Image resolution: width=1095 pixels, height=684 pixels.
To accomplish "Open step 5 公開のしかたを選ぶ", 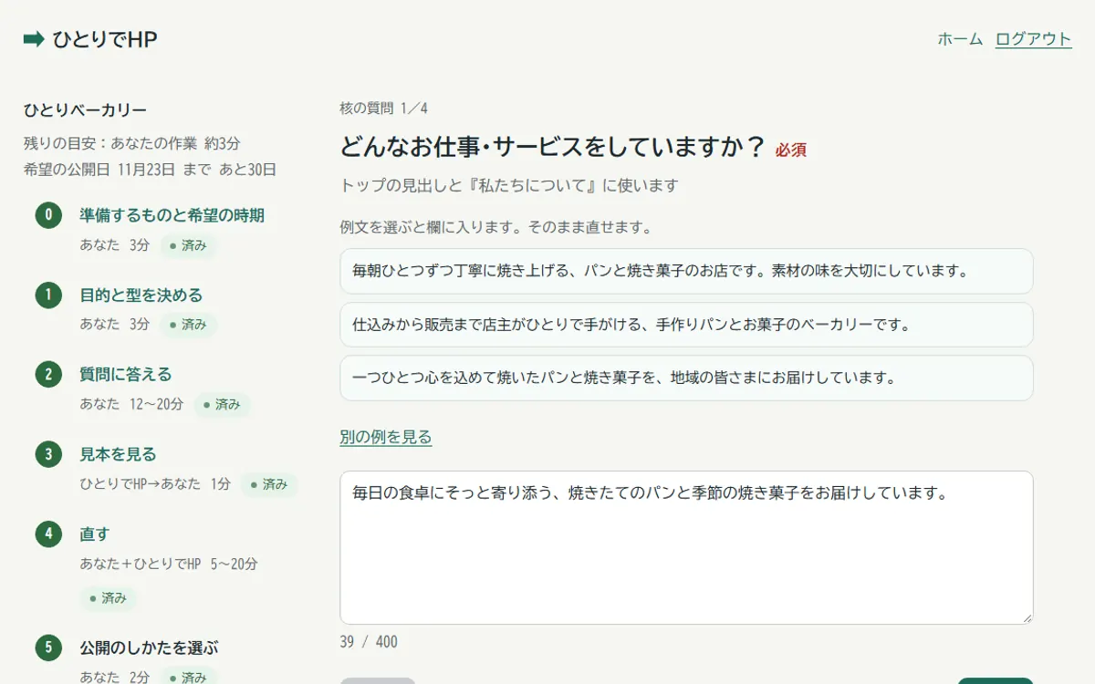I will tap(149, 648).
